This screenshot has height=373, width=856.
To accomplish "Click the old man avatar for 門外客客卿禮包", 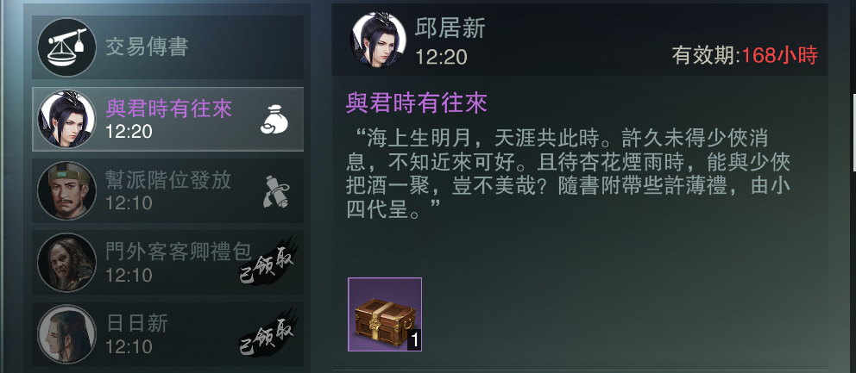I will (66, 262).
